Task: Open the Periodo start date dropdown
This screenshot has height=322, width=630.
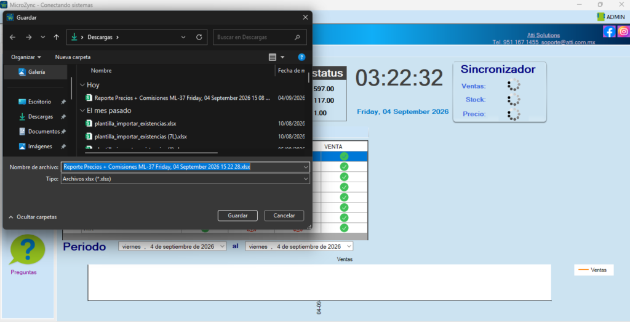Action: pos(222,246)
